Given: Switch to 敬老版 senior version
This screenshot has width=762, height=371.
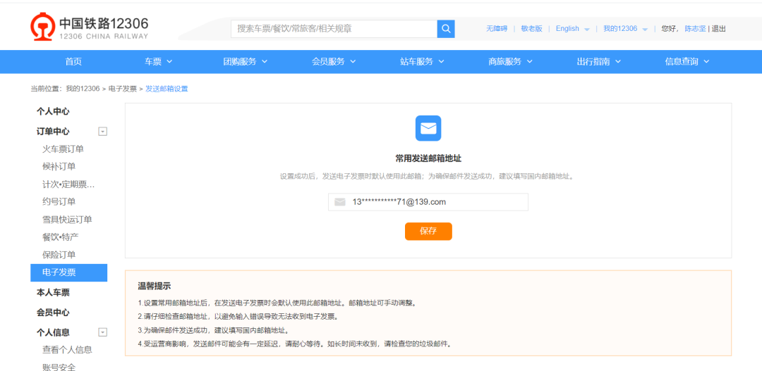Looking at the screenshot, I should (x=532, y=29).
